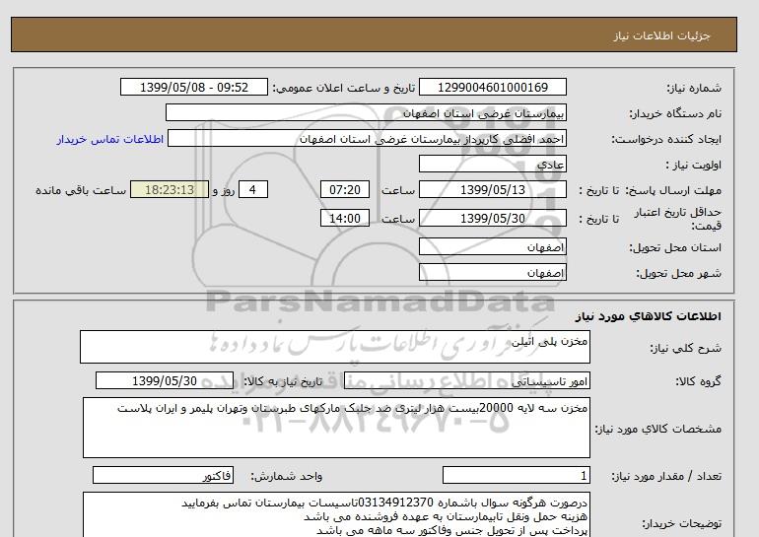
Task: Click the goods need date 1399/05/30
Action: (165, 380)
